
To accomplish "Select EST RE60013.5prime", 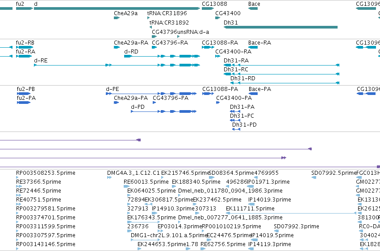I will click(x=146, y=182).
